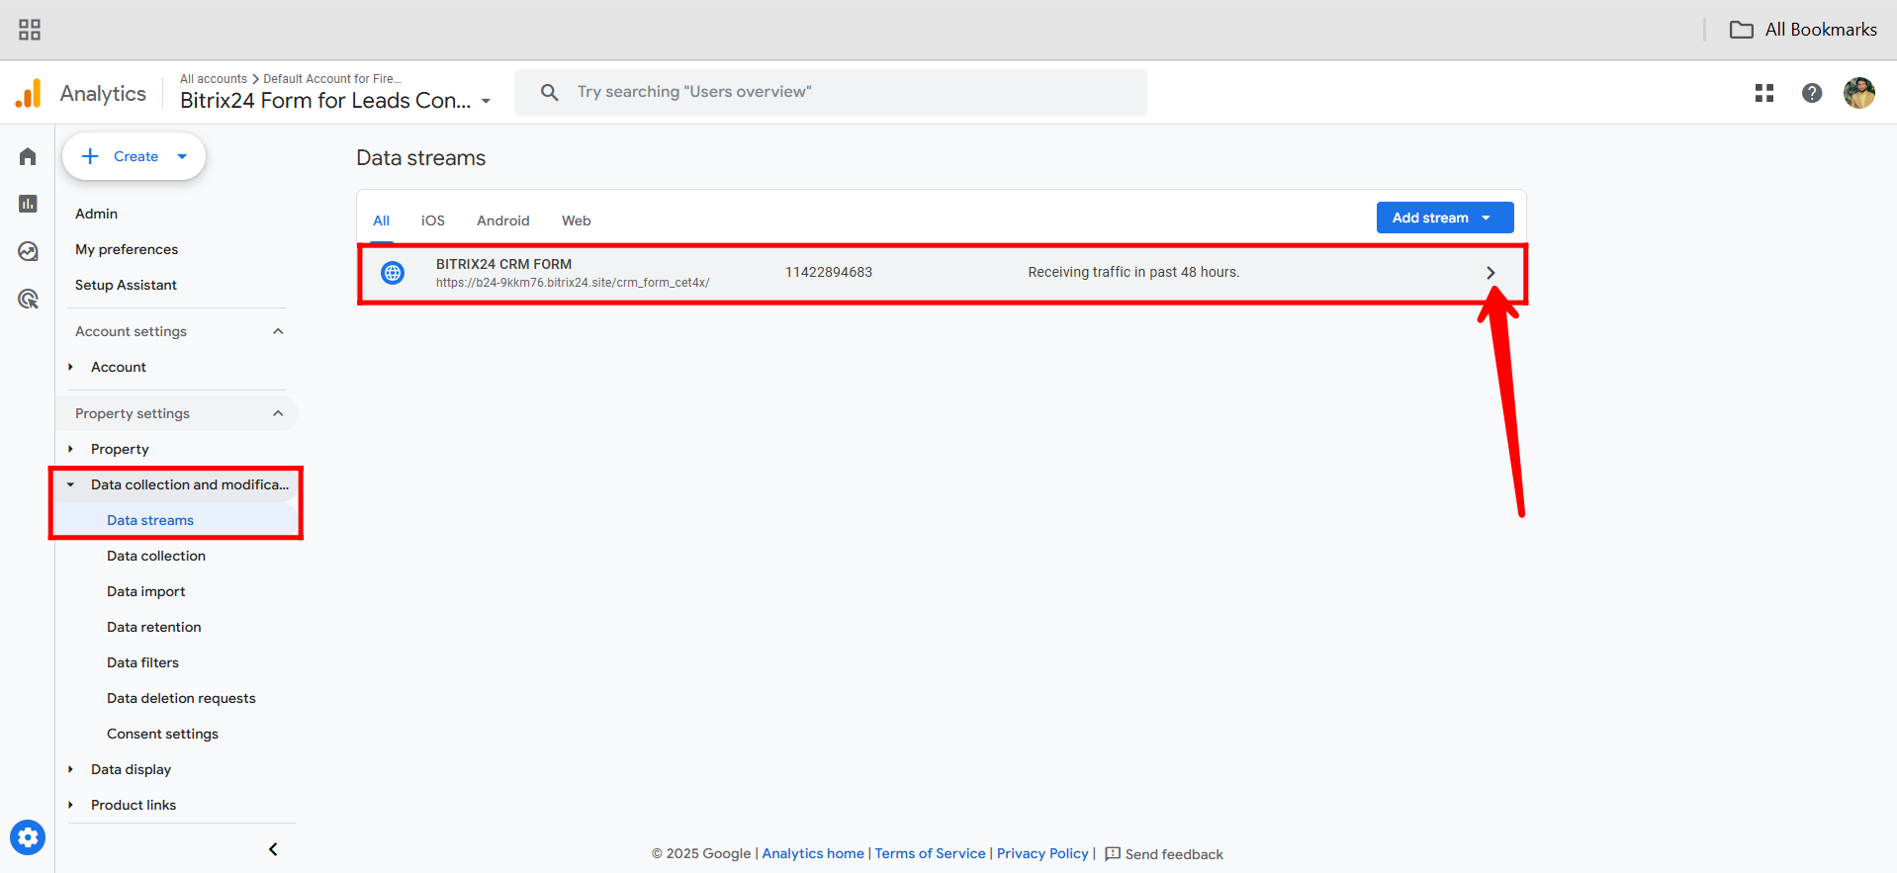Open Admin in the sidebar
This screenshot has width=1897, height=873.
96,214
